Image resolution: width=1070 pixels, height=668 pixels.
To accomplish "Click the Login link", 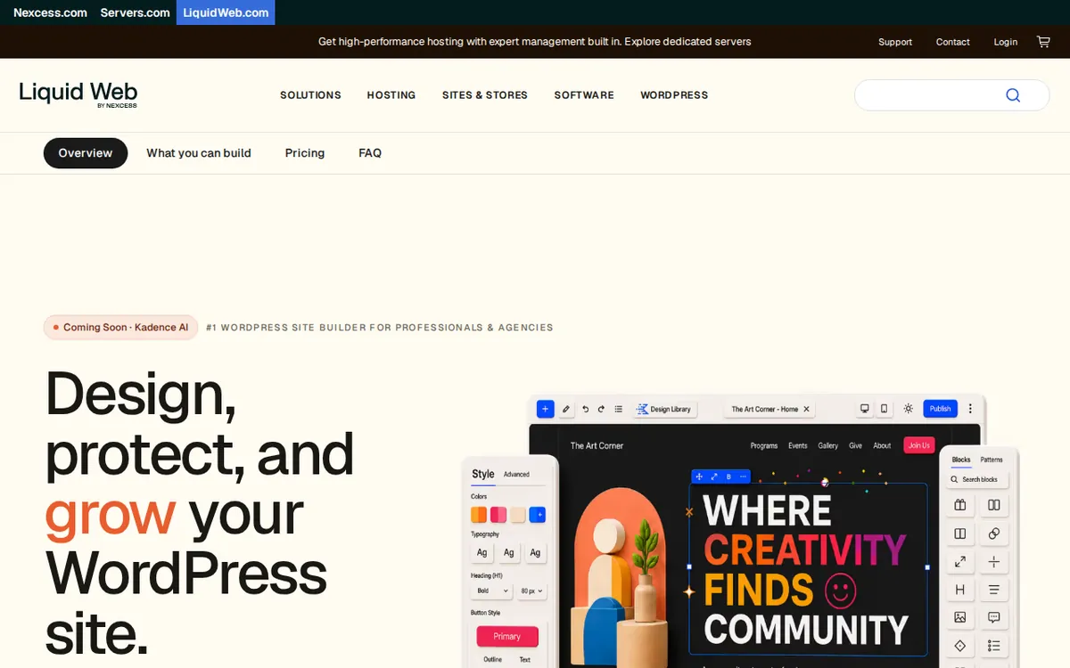I will [1006, 42].
